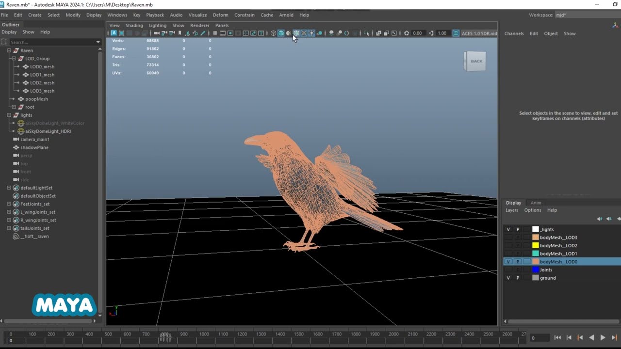The image size is (621, 349).
Task: Toggle the grid display icon in viewport toolbar
Action: [215, 33]
